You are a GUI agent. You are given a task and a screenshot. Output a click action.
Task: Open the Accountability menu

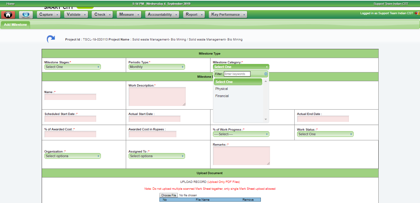tap(162, 15)
